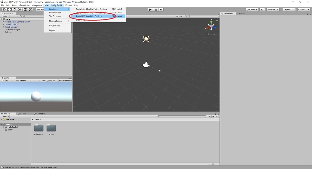Expand MixedRealityCameraParent in Hierarchy
Viewport: 312px width, 169px height.
coord(4,22)
